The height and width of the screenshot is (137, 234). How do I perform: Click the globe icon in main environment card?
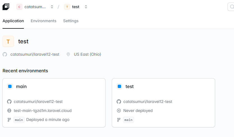coord(9,111)
